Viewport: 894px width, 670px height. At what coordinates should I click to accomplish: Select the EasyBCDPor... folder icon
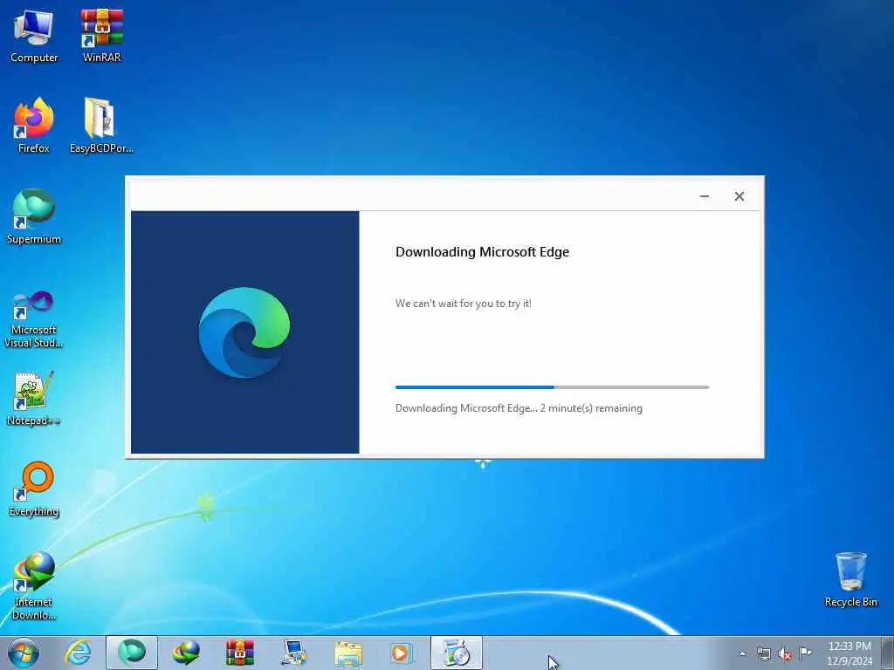click(x=101, y=126)
